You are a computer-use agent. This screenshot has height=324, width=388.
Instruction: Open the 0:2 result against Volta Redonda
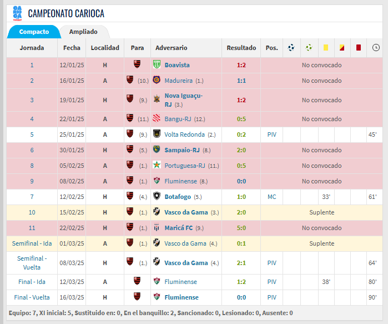[x=241, y=134]
